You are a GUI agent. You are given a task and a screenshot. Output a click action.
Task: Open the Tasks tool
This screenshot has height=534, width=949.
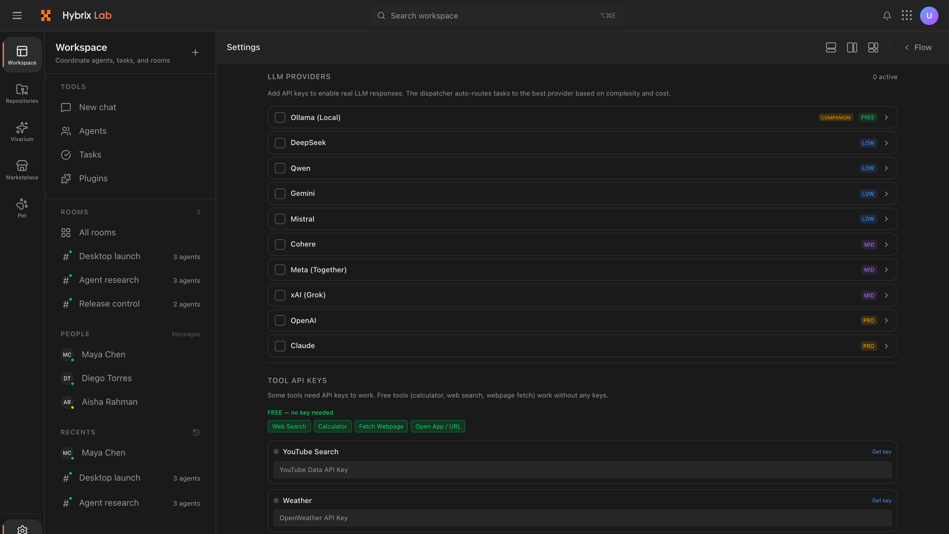130,155
